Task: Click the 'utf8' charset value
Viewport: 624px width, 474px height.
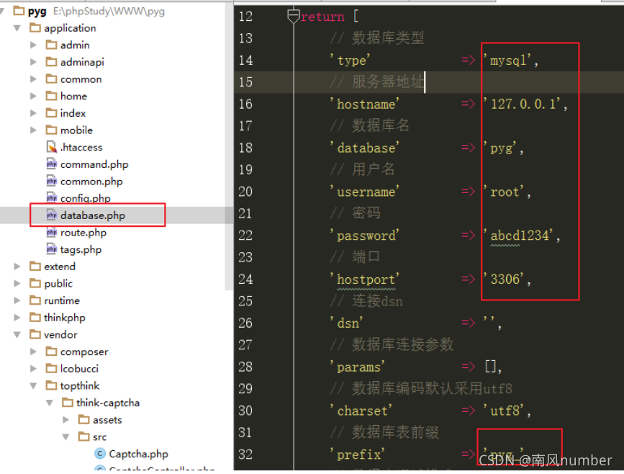Action: coord(504,411)
